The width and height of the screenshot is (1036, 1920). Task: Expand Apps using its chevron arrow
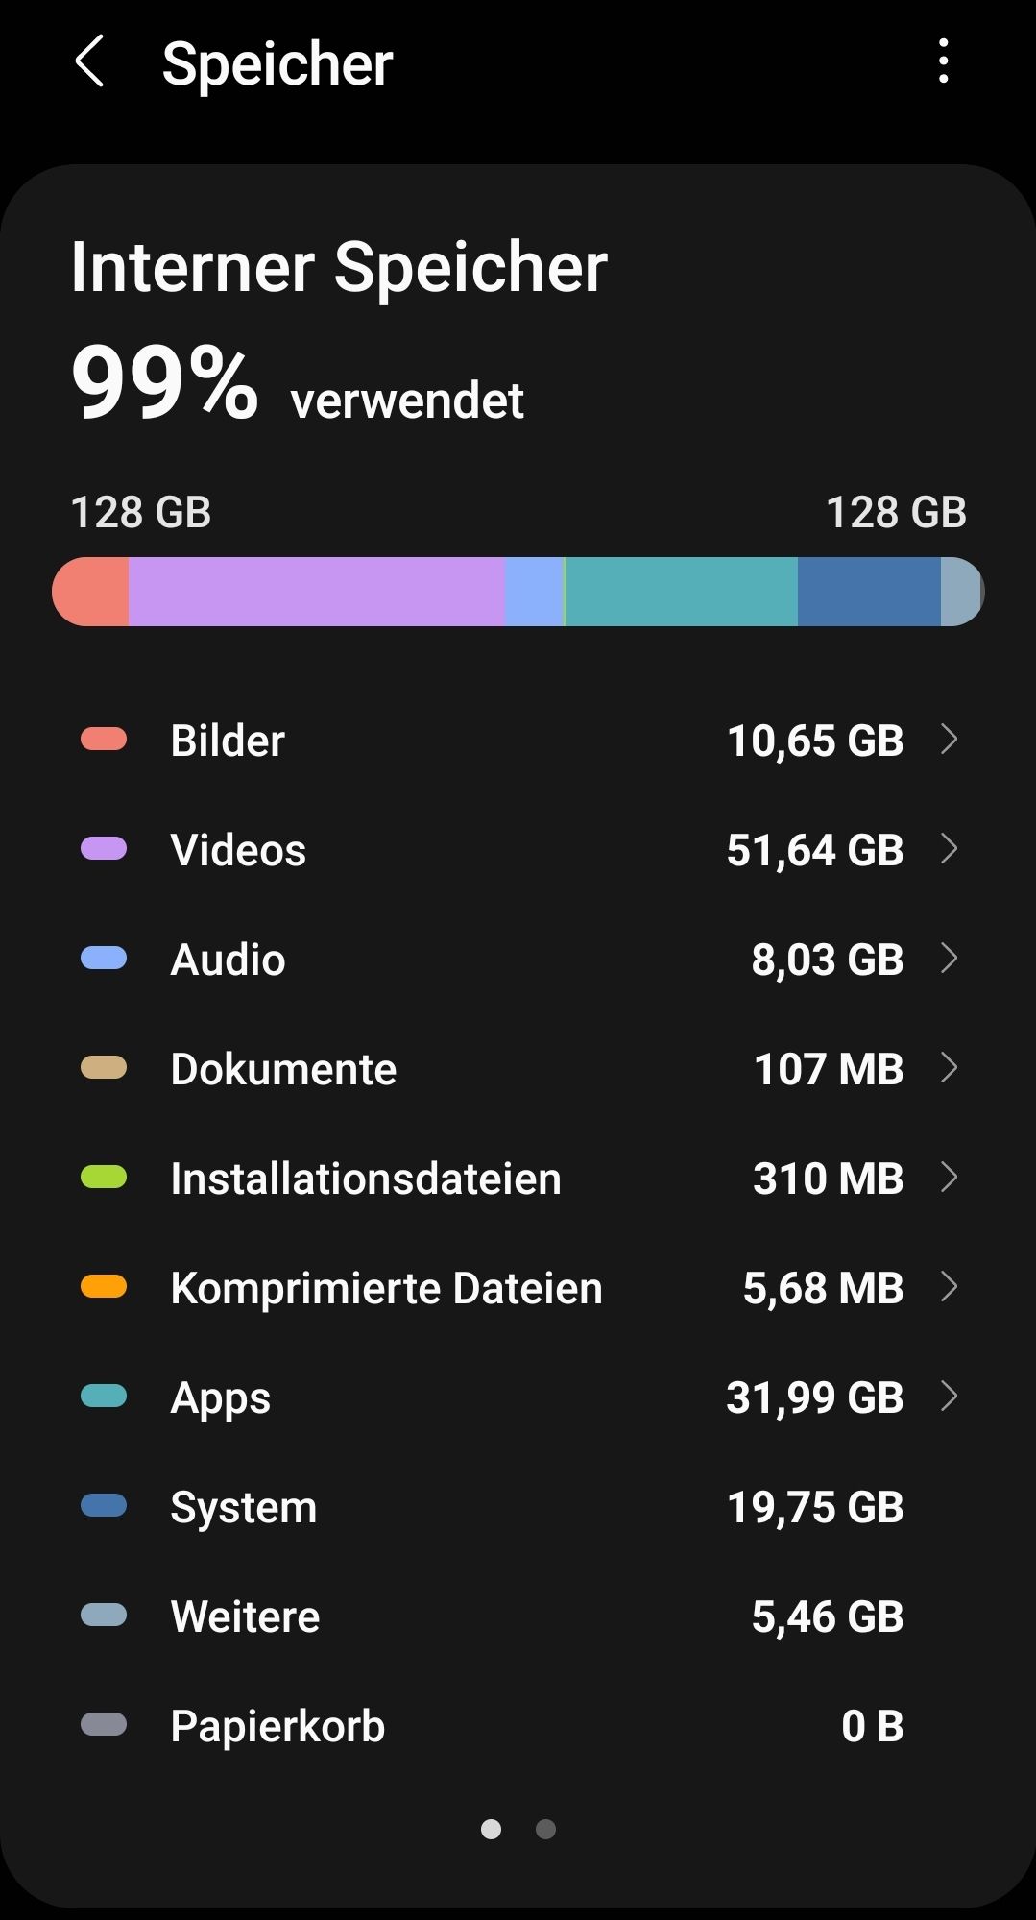pos(949,1397)
